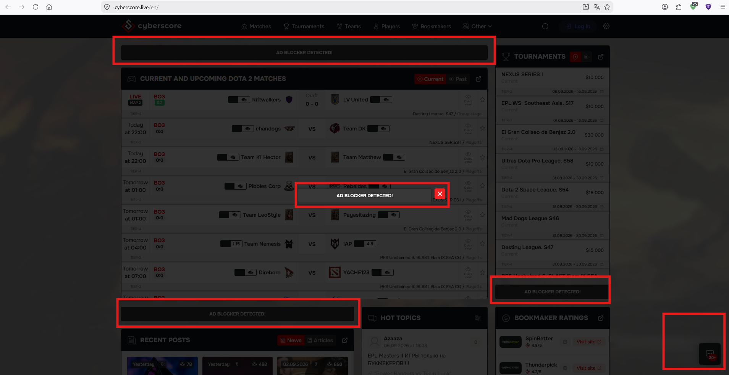The image size is (729, 375).
Task: Quick view Riftwalkers vs LV United match
Action: [468, 100]
